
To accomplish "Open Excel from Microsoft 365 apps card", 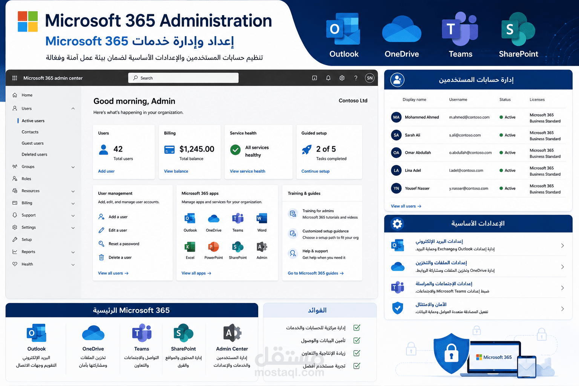I will click(190, 247).
